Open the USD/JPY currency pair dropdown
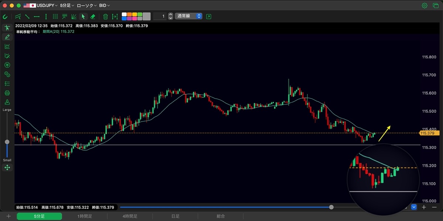The height and width of the screenshot is (221, 443). [x=41, y=6]
